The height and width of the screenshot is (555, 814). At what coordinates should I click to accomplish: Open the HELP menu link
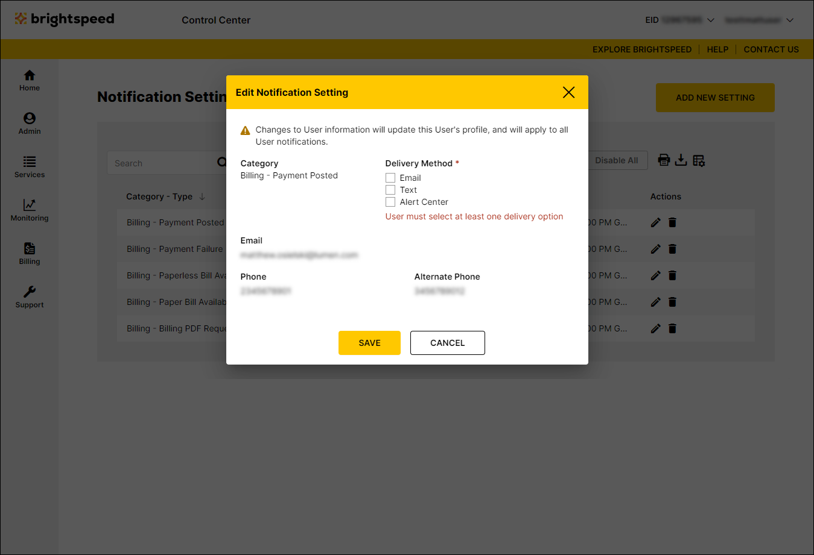[x=717, y=49]
